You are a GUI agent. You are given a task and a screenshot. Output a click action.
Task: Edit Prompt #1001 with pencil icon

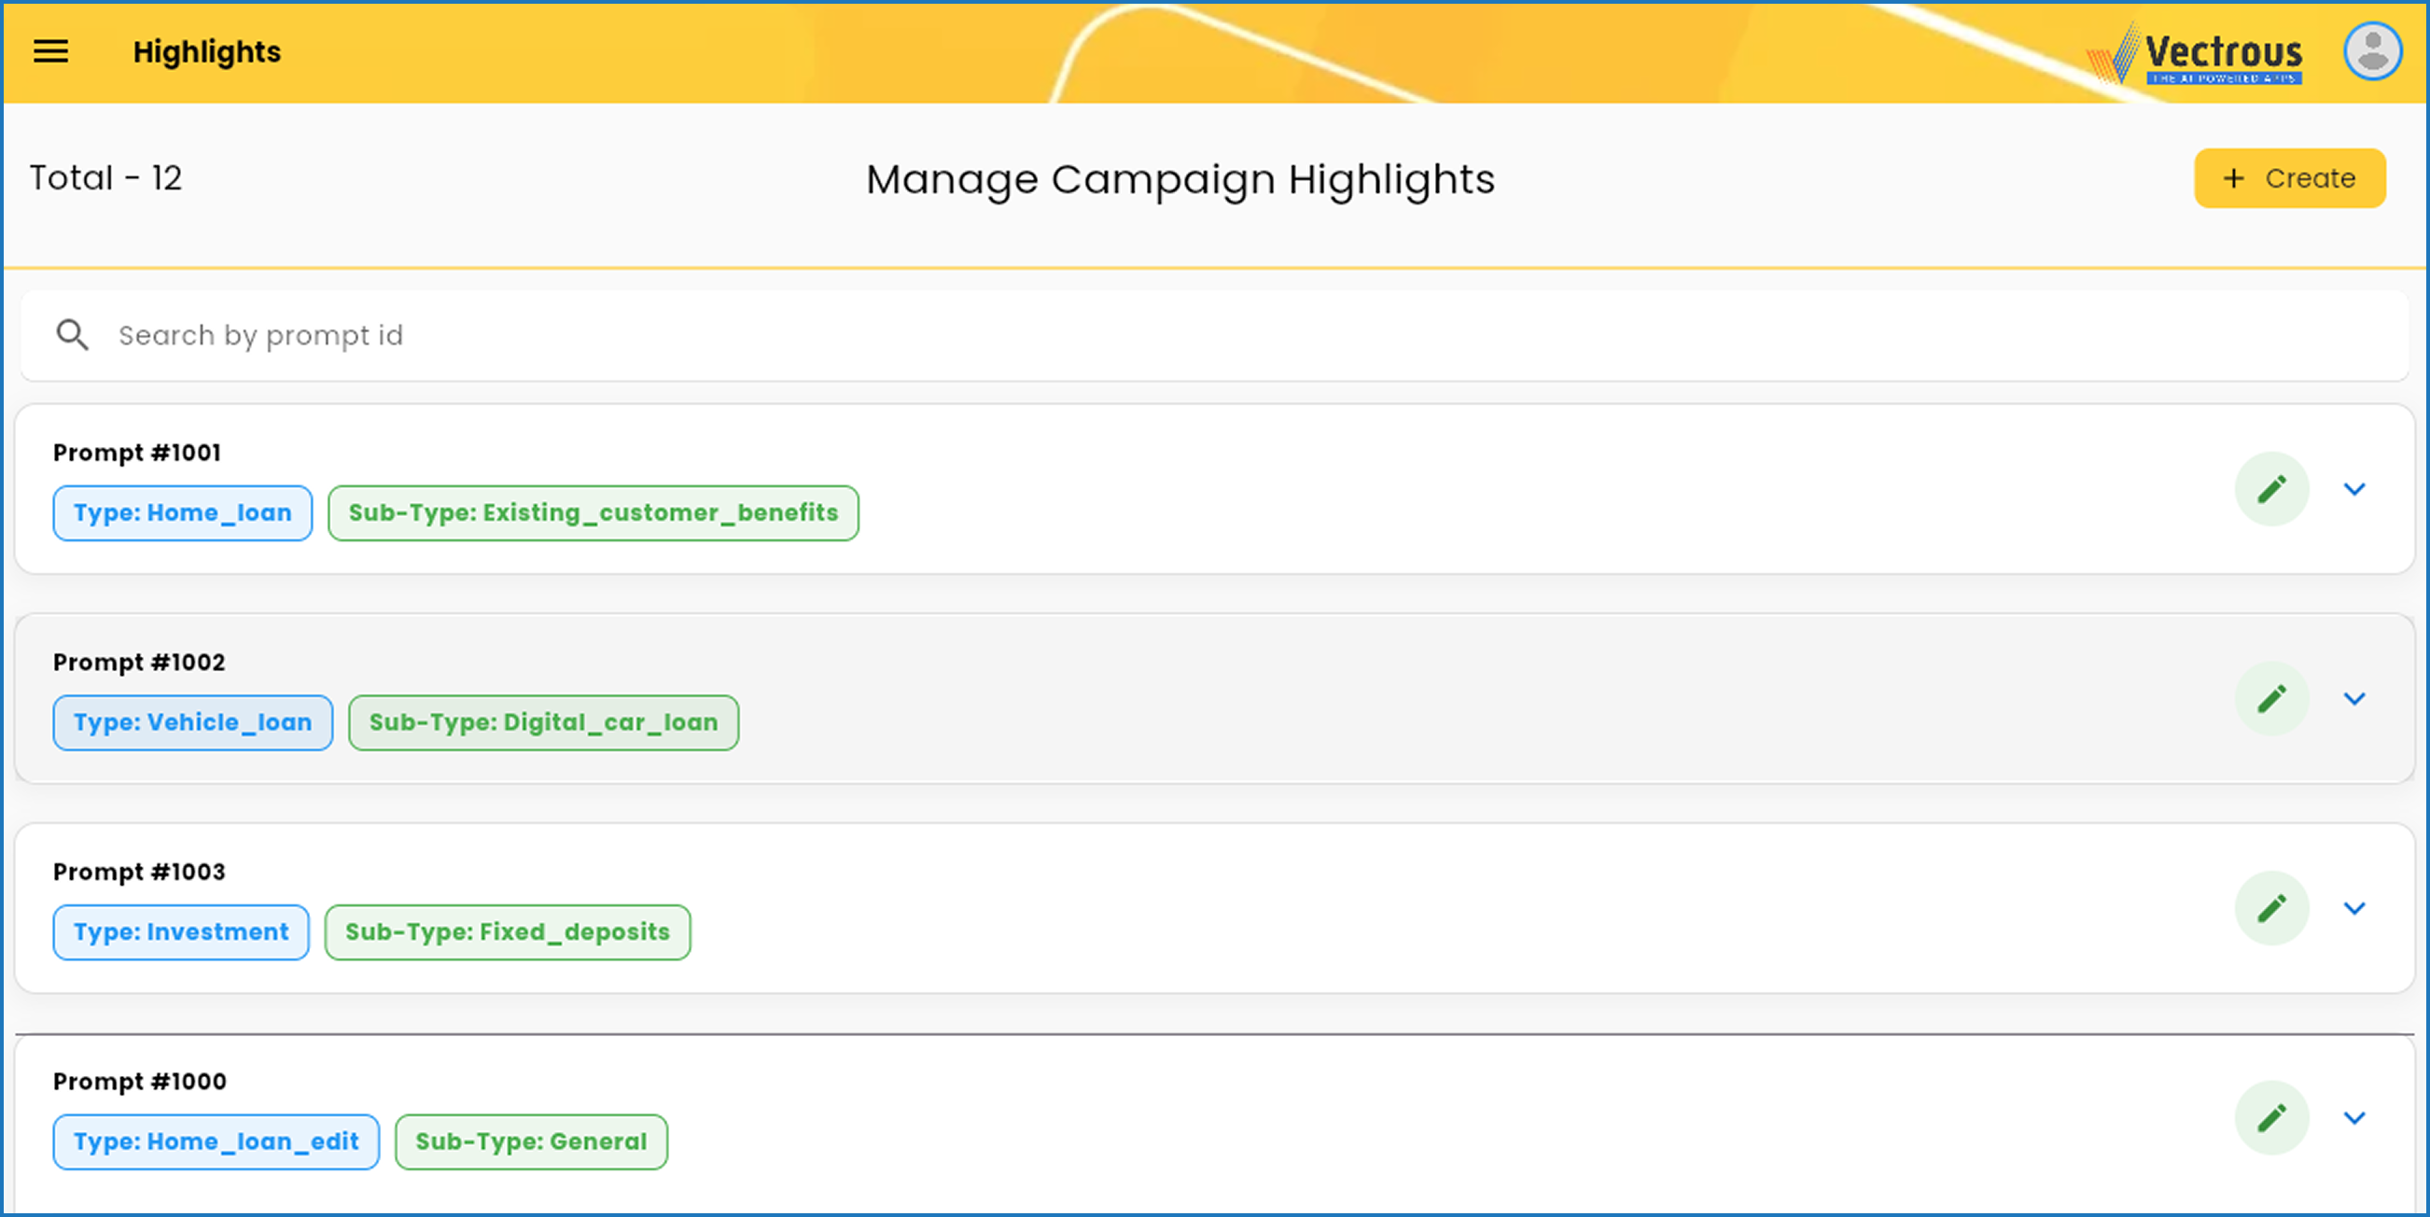click(2271, 489)
